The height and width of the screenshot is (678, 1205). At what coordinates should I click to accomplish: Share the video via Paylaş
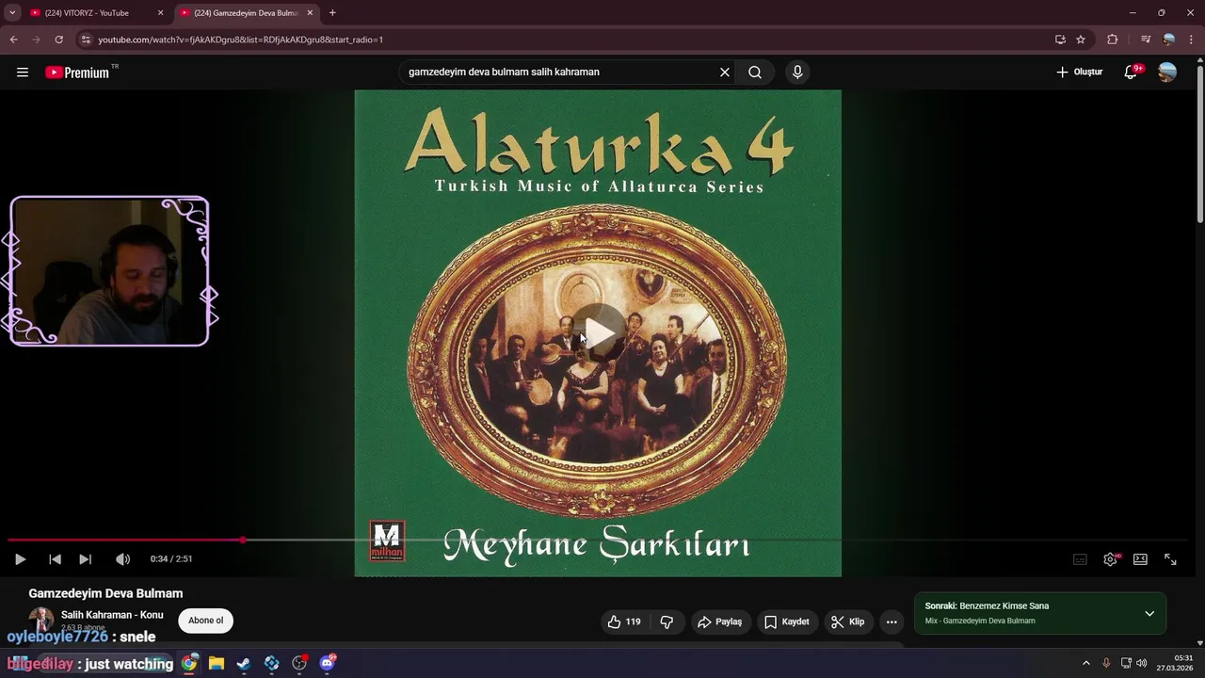pyautogui.click(x=719, y=621)
